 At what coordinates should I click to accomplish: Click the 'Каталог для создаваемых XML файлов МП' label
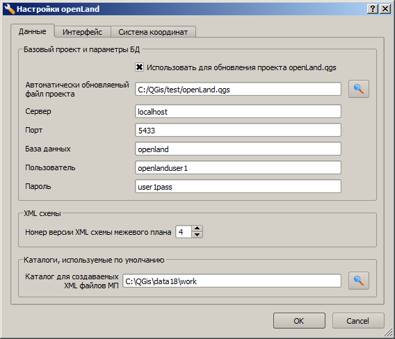[x=72, y=281]
